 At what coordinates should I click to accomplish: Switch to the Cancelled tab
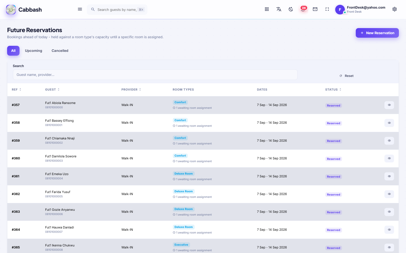click(x=60, y=51)
